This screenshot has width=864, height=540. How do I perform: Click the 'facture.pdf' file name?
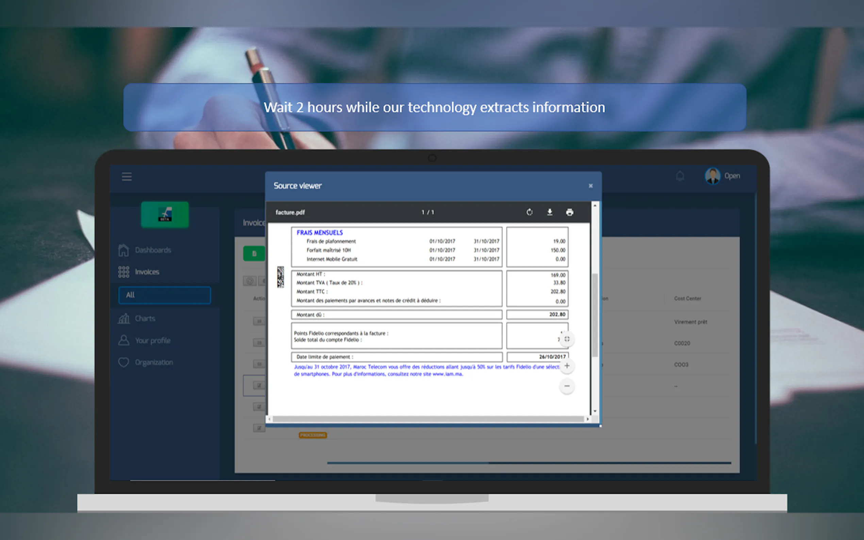click(x=290, y=212)
